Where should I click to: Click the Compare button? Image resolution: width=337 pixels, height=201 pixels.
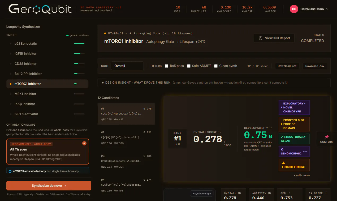pos(327,139)
